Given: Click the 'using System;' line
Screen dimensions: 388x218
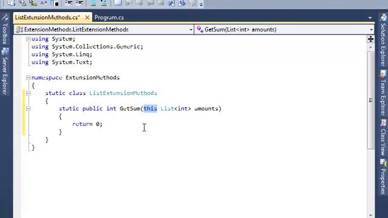Looking at the screenshot, I should (x=53, y=39).
